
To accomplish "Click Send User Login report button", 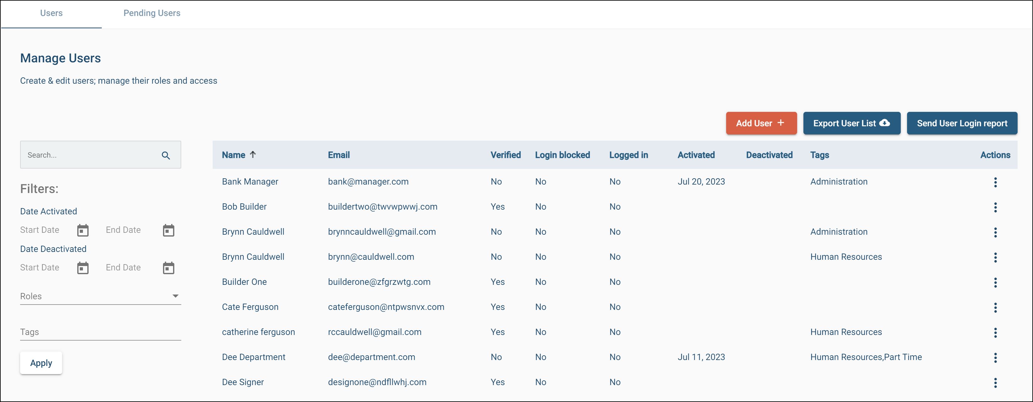I will [962, 123].
